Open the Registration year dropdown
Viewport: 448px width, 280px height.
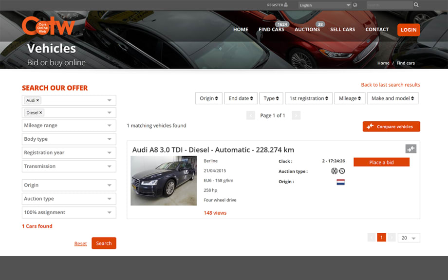pyautogui.click(x=69, y=152)
